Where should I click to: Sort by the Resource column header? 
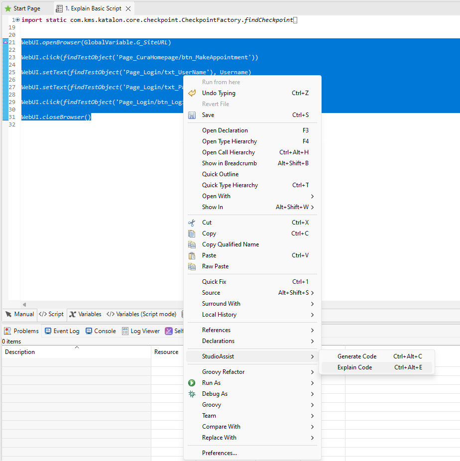[x=167, y=352]
